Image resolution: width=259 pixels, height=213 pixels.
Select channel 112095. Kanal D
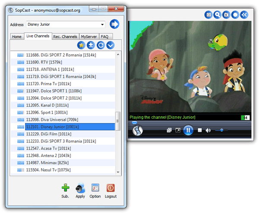(x=63, y=105)
